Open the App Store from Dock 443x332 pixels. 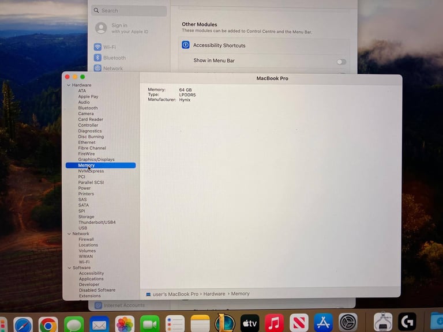(x=324, y=322)
